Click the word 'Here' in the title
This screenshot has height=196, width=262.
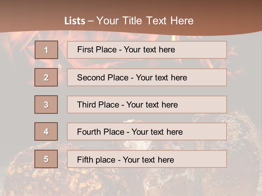point(181,21)
